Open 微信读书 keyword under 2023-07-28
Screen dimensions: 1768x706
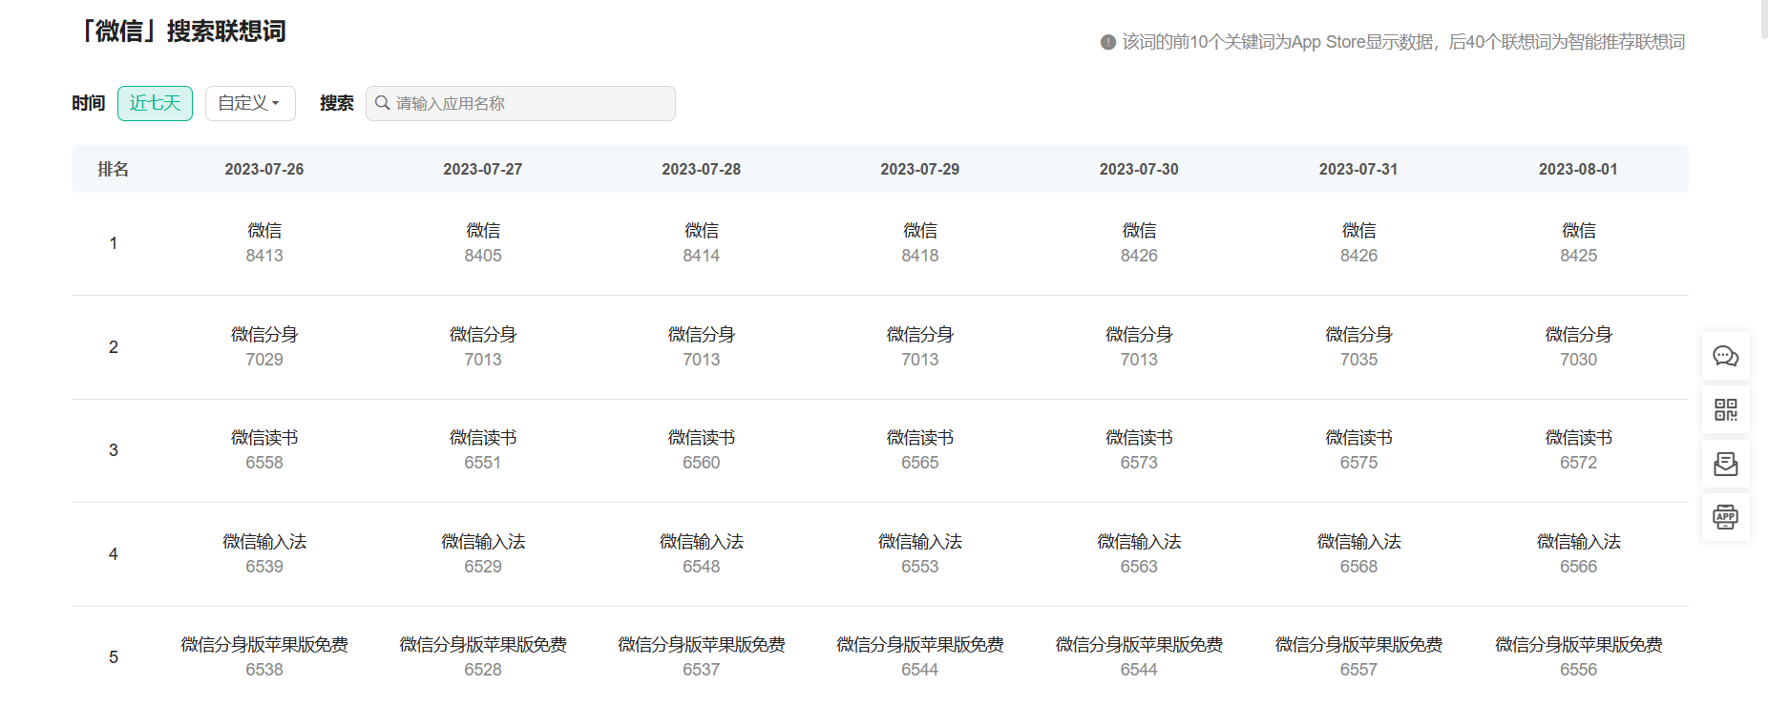702,438
